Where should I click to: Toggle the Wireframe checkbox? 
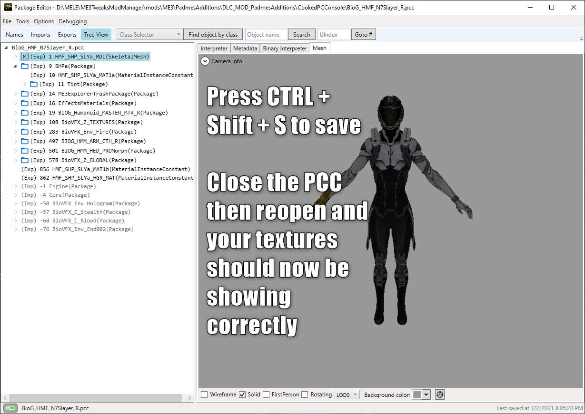pos(204,395)
